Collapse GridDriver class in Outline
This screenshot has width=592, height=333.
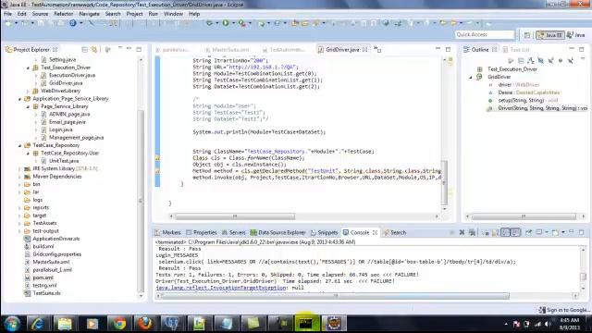tap(471, 78)
